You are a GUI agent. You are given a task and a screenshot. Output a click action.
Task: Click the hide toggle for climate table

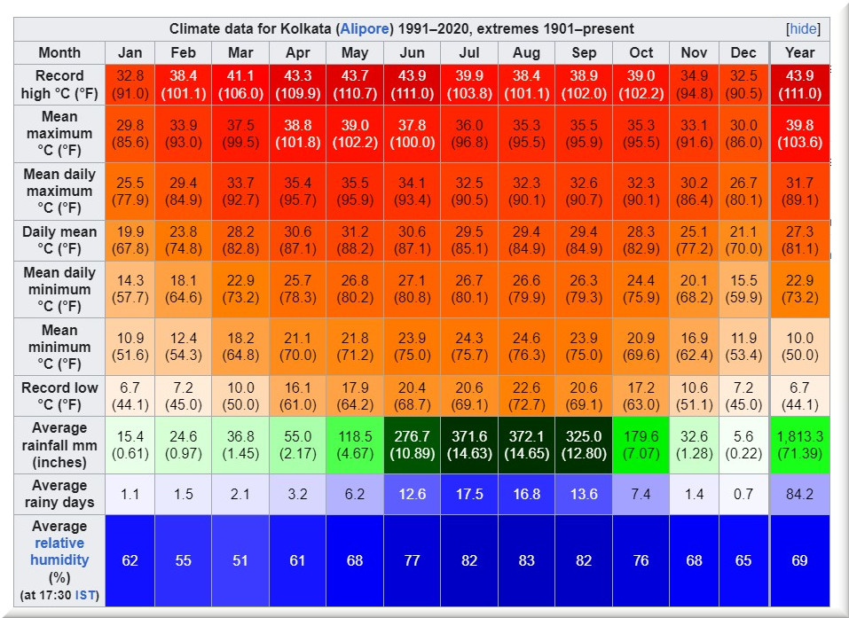(803, 29)
